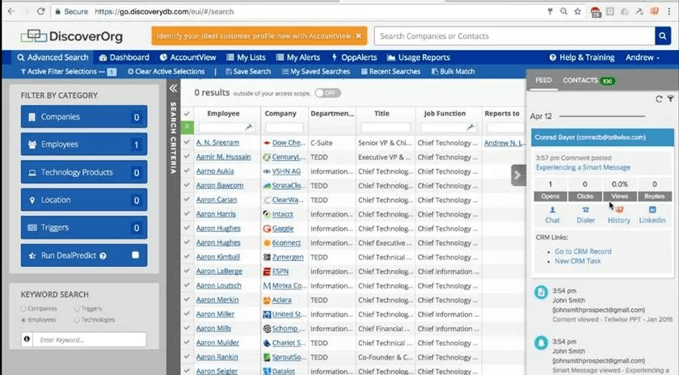
Task: Refresh the feed panel
Action: [659, 99]
